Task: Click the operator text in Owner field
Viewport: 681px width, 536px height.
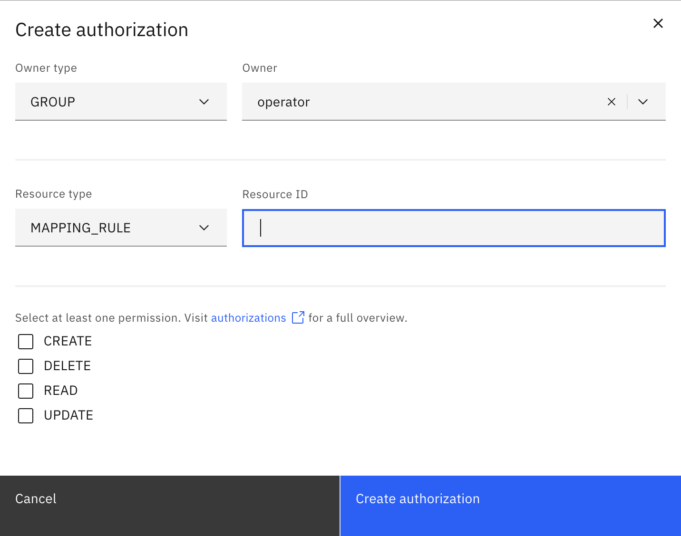Action: click(x=283, y=102)
